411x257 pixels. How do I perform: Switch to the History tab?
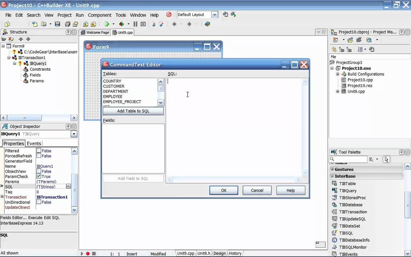point(235,253)
